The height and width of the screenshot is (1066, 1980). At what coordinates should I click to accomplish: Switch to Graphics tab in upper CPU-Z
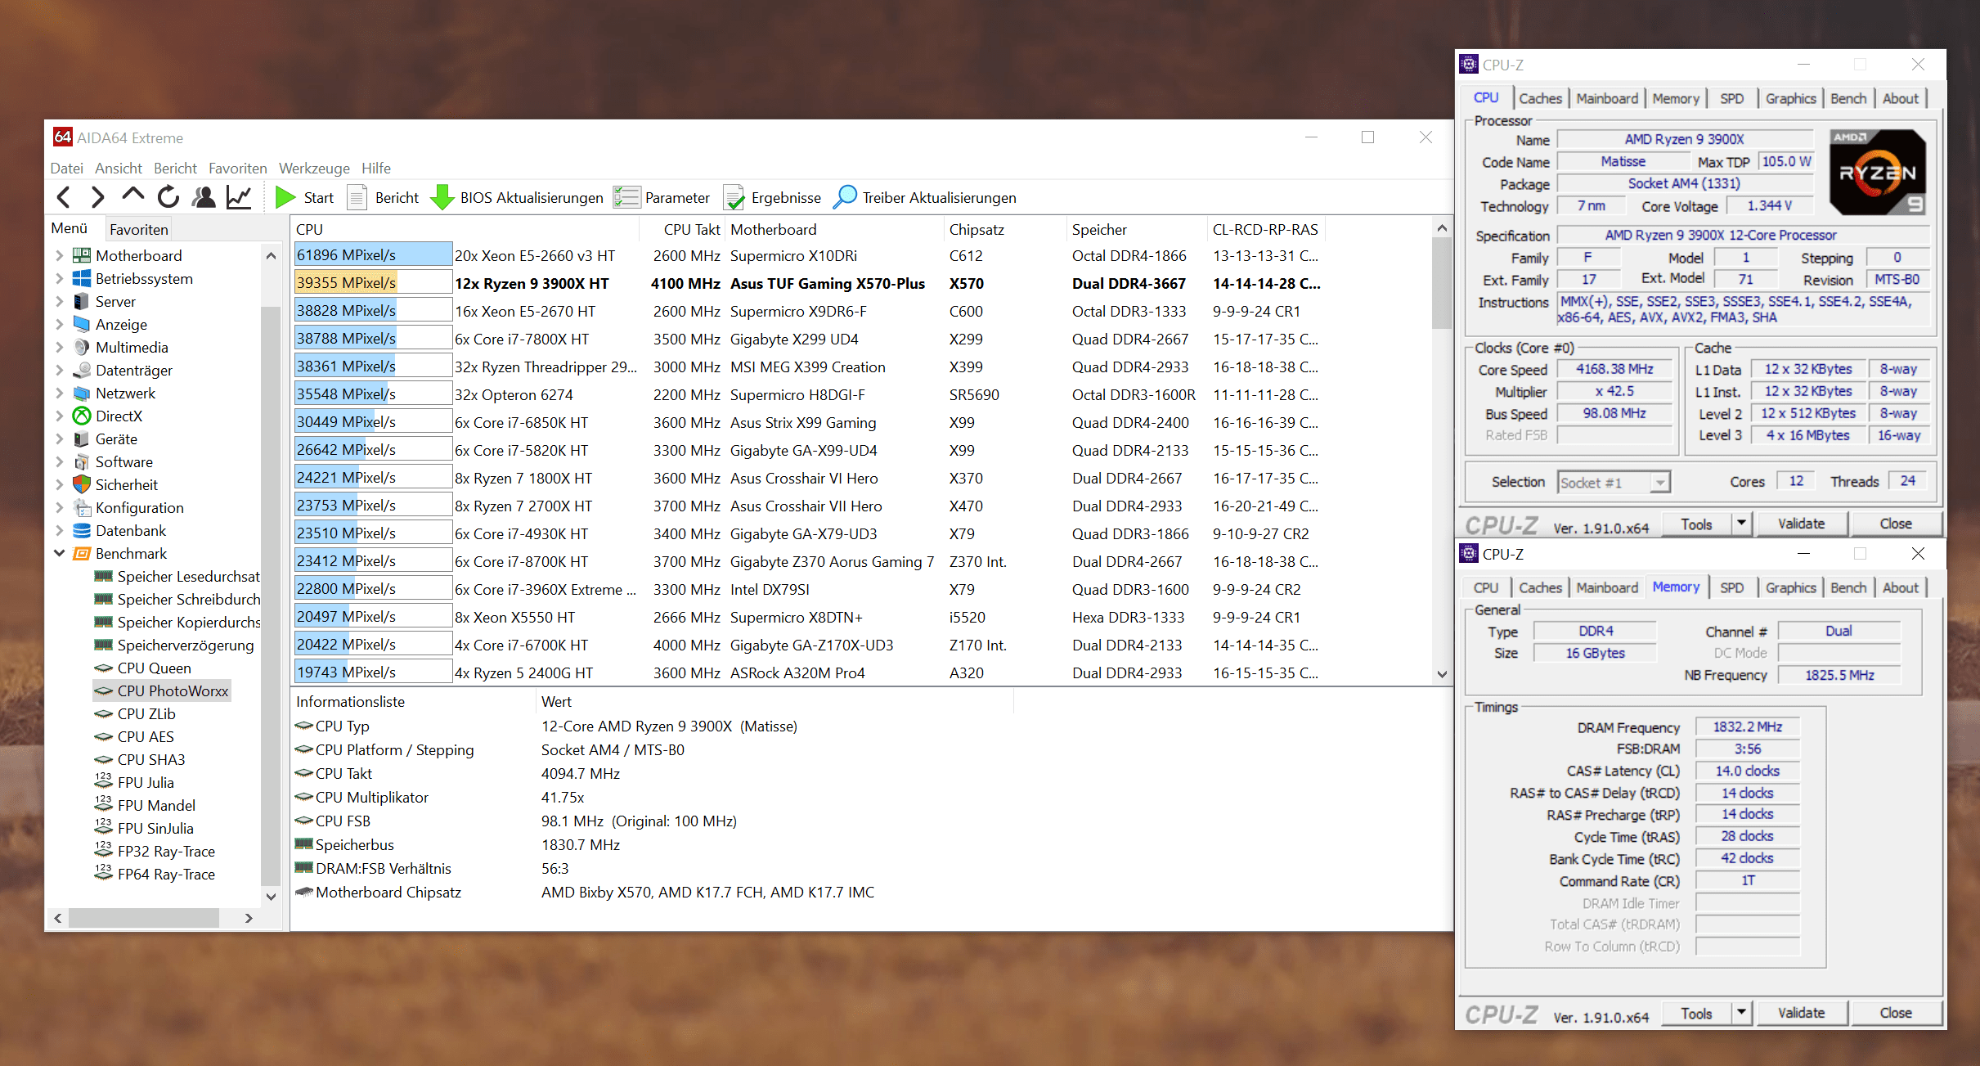point(1790,98)
